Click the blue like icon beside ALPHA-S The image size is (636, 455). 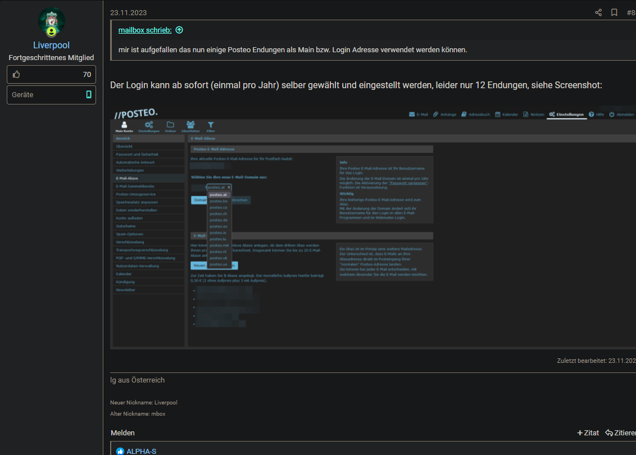point(120,451)
